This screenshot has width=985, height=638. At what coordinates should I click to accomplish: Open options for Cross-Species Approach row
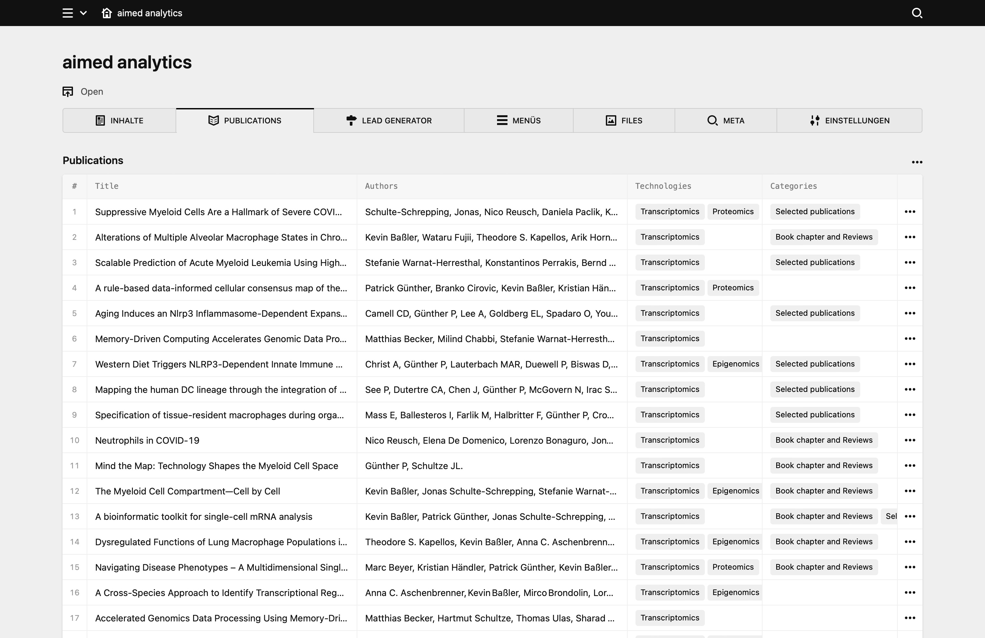910,592
